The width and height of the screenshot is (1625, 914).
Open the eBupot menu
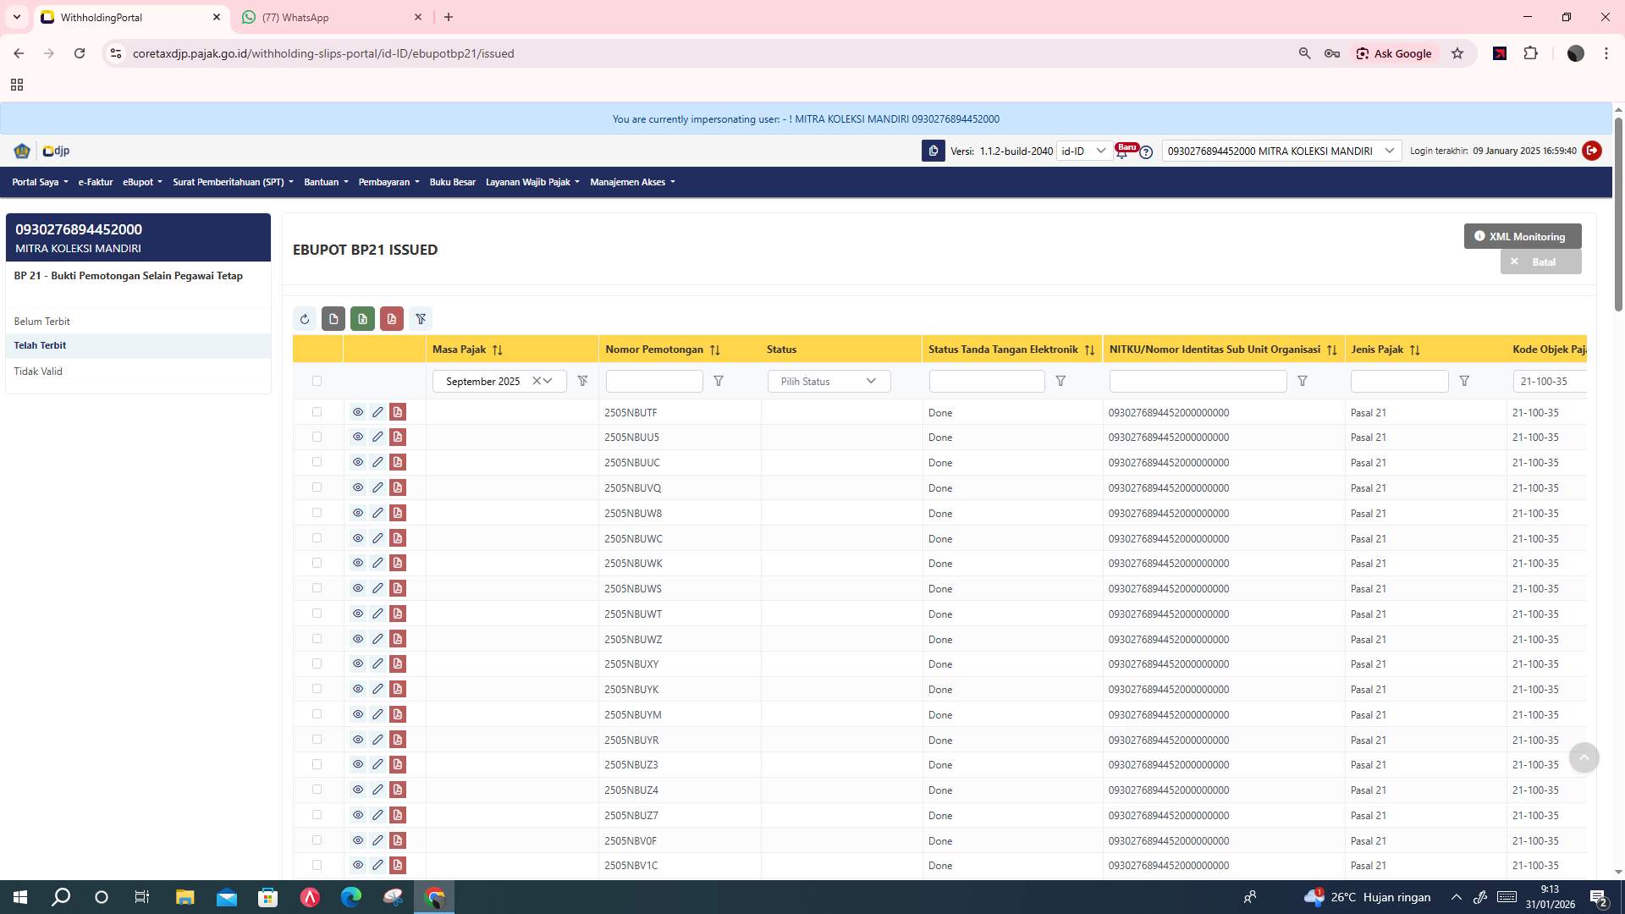141,182
